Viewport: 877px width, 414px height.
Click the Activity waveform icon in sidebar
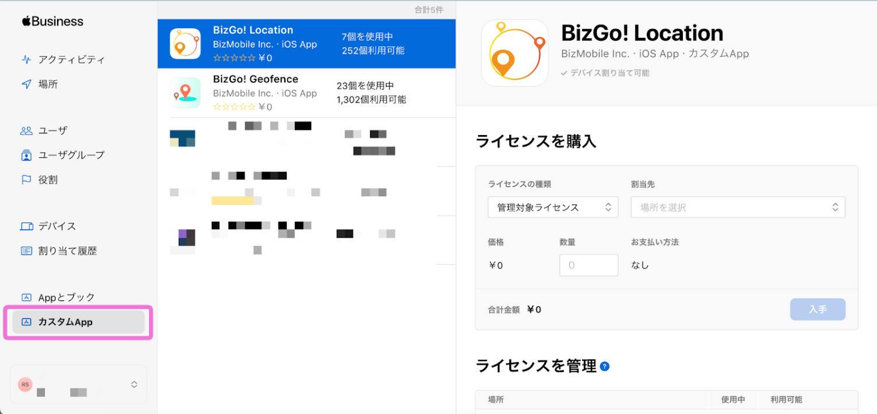tap(26, 59)
